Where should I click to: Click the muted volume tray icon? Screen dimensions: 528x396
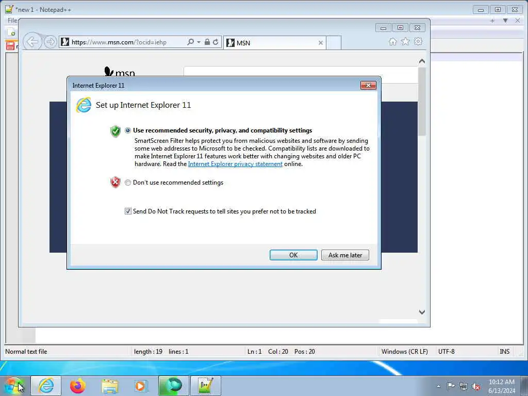click(x=476, y=386)
